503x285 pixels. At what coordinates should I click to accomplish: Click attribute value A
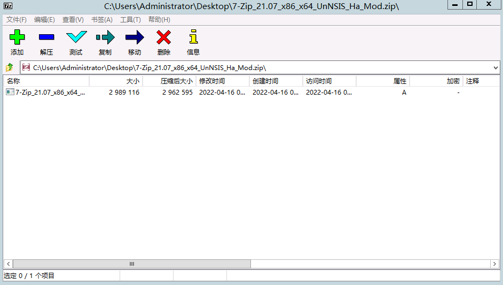click(x=404, y=92)
